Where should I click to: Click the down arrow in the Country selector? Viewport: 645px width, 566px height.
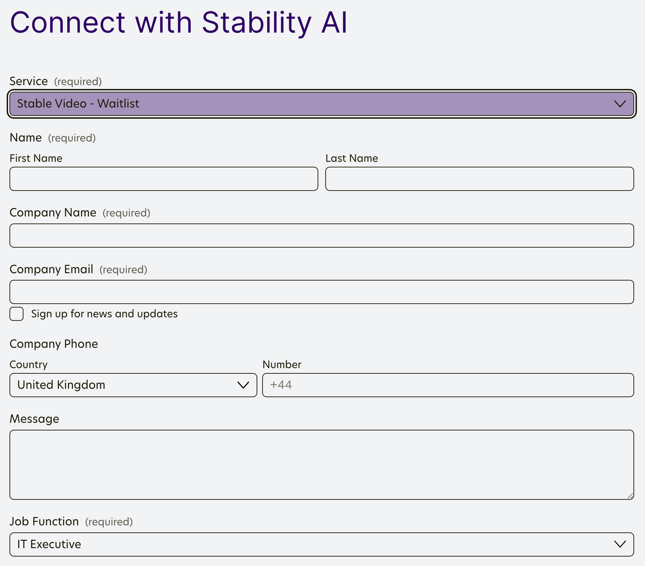(243, 385)
